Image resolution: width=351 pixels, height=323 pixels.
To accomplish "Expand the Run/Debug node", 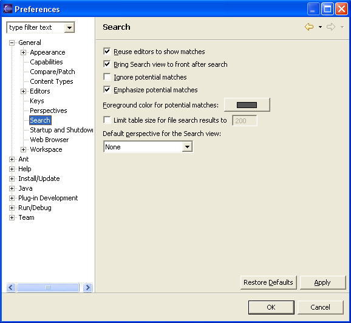I will (12, 208).
